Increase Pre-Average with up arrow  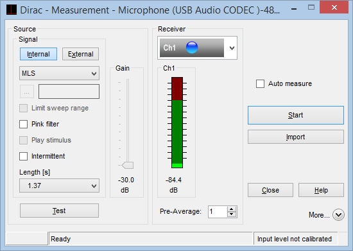232,209
